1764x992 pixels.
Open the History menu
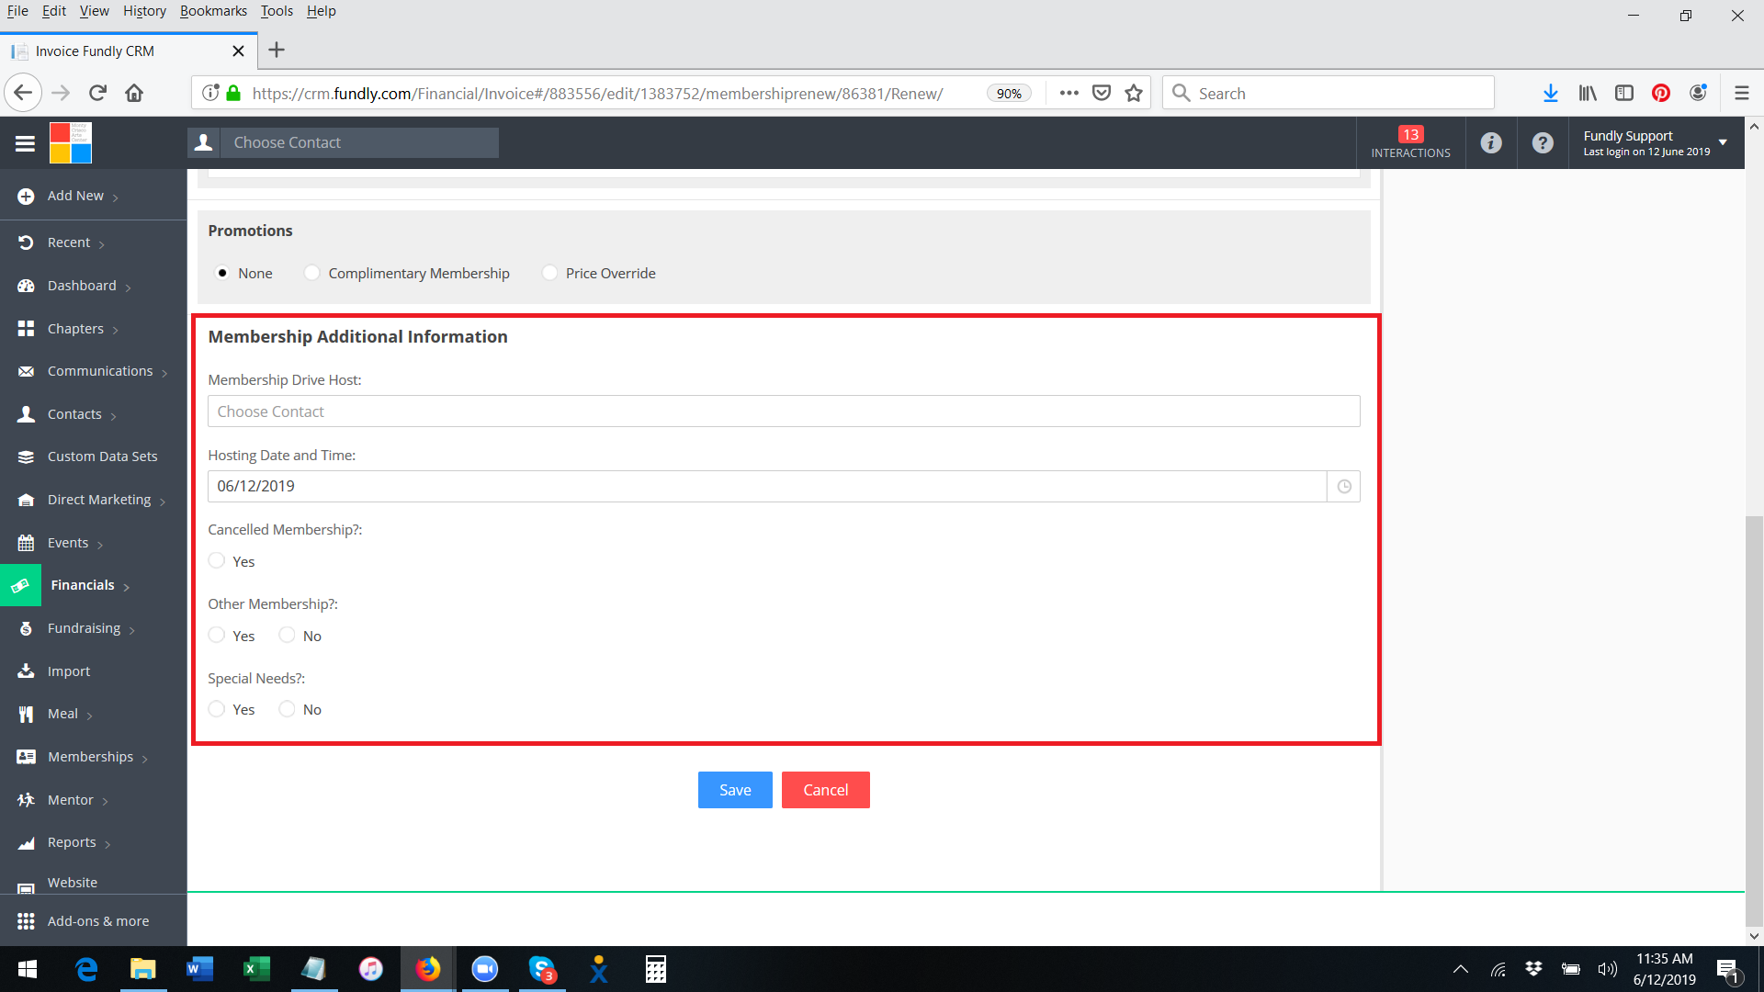[144, 11]
